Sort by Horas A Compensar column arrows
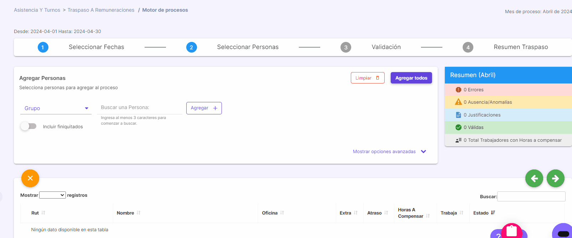Image resolution: width=572 pixels, height=238 pixels. 428,216
